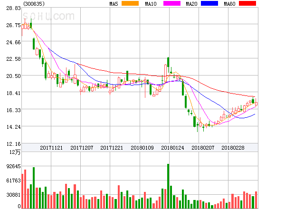Click the 26.75 price axis label
Image resolution: width=285 pixels, height=209 pixels.
(x=13, y=25)
